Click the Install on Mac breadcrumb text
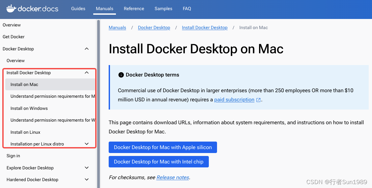372x188 pixels. [x=253, y=28]
